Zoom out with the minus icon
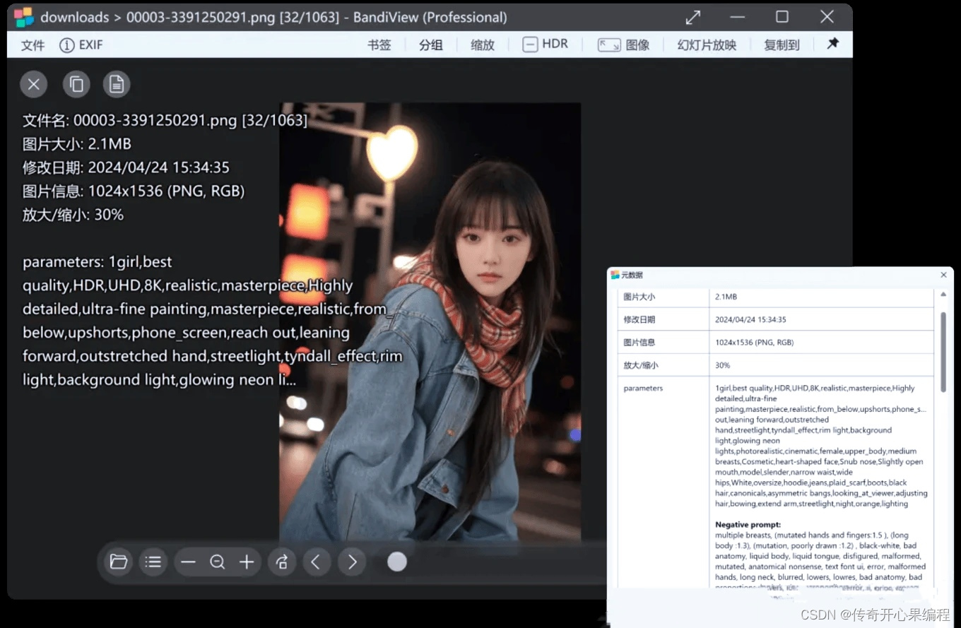Screen dimensions: 961x628 188,562
